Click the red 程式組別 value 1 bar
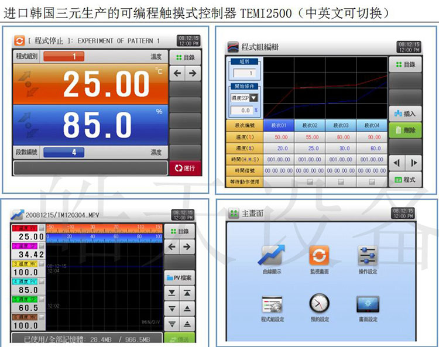 click(x=64, y=57)
